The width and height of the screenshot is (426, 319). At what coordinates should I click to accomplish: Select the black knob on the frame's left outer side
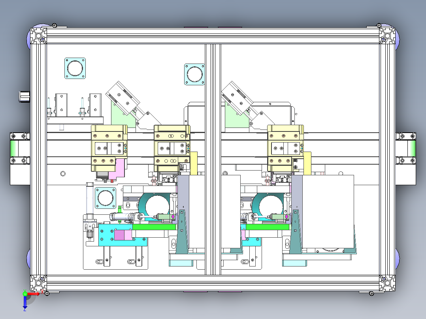click(x=24, y=96)
